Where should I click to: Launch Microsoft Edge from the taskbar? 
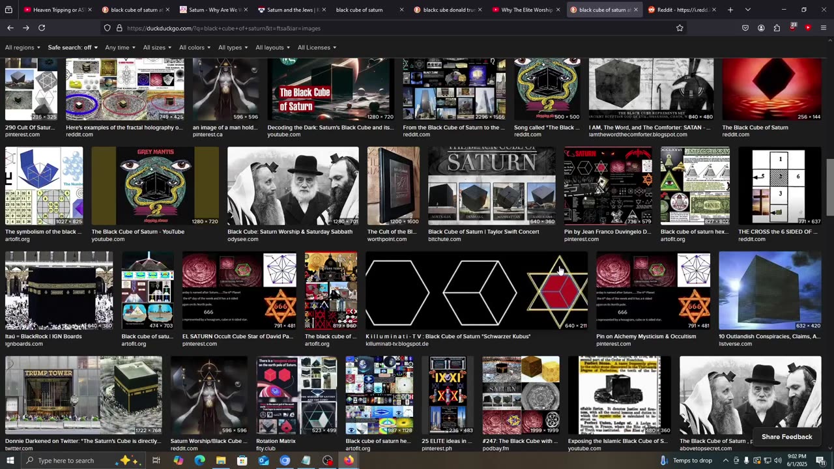199,461
